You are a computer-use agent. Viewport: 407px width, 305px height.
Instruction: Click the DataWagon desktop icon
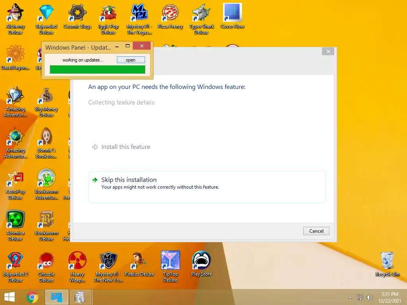[x=16, y=57]
